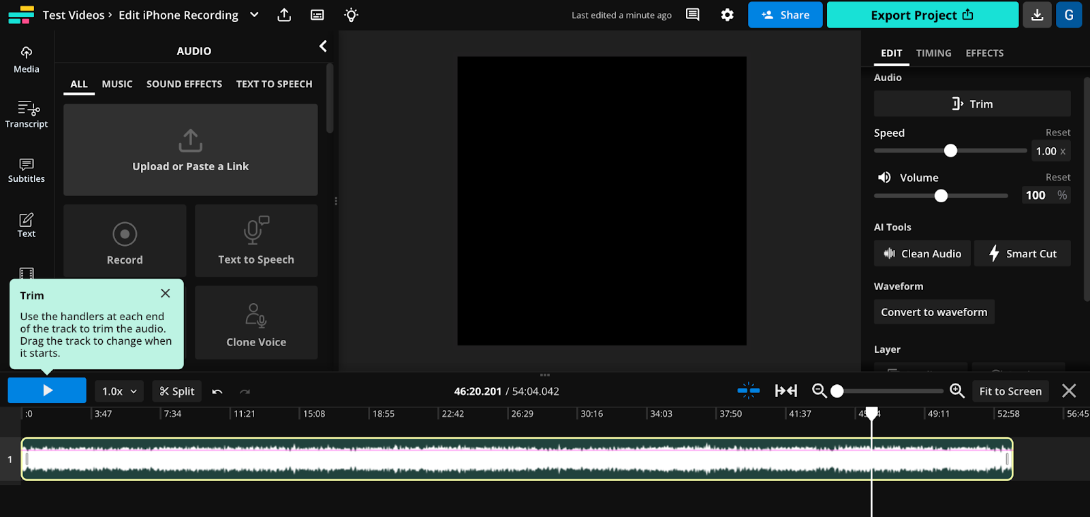Click the Clean Audio button
This screenshot has height=517, width=1090.
pos(922,253)
